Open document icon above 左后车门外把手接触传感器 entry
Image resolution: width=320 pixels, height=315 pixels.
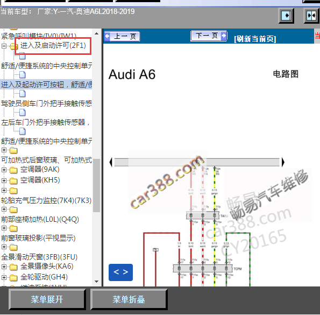click(23, 113)
